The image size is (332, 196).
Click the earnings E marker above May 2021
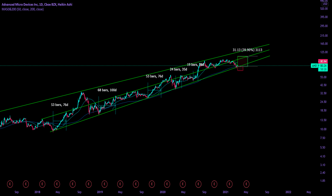tap(246, 184)
